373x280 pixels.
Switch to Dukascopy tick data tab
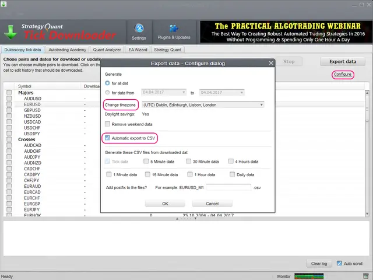[x=23, y=50]
